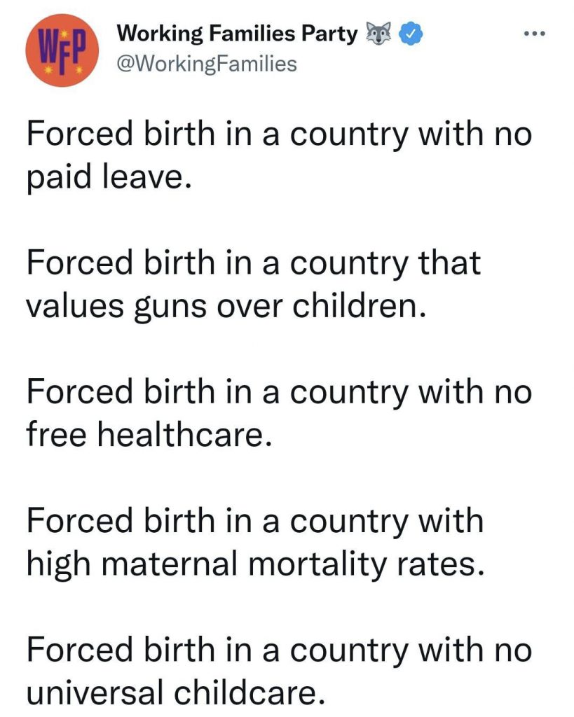Click the "paid leave." text line
Screen dimensions: 574x717
pos(108,177)
